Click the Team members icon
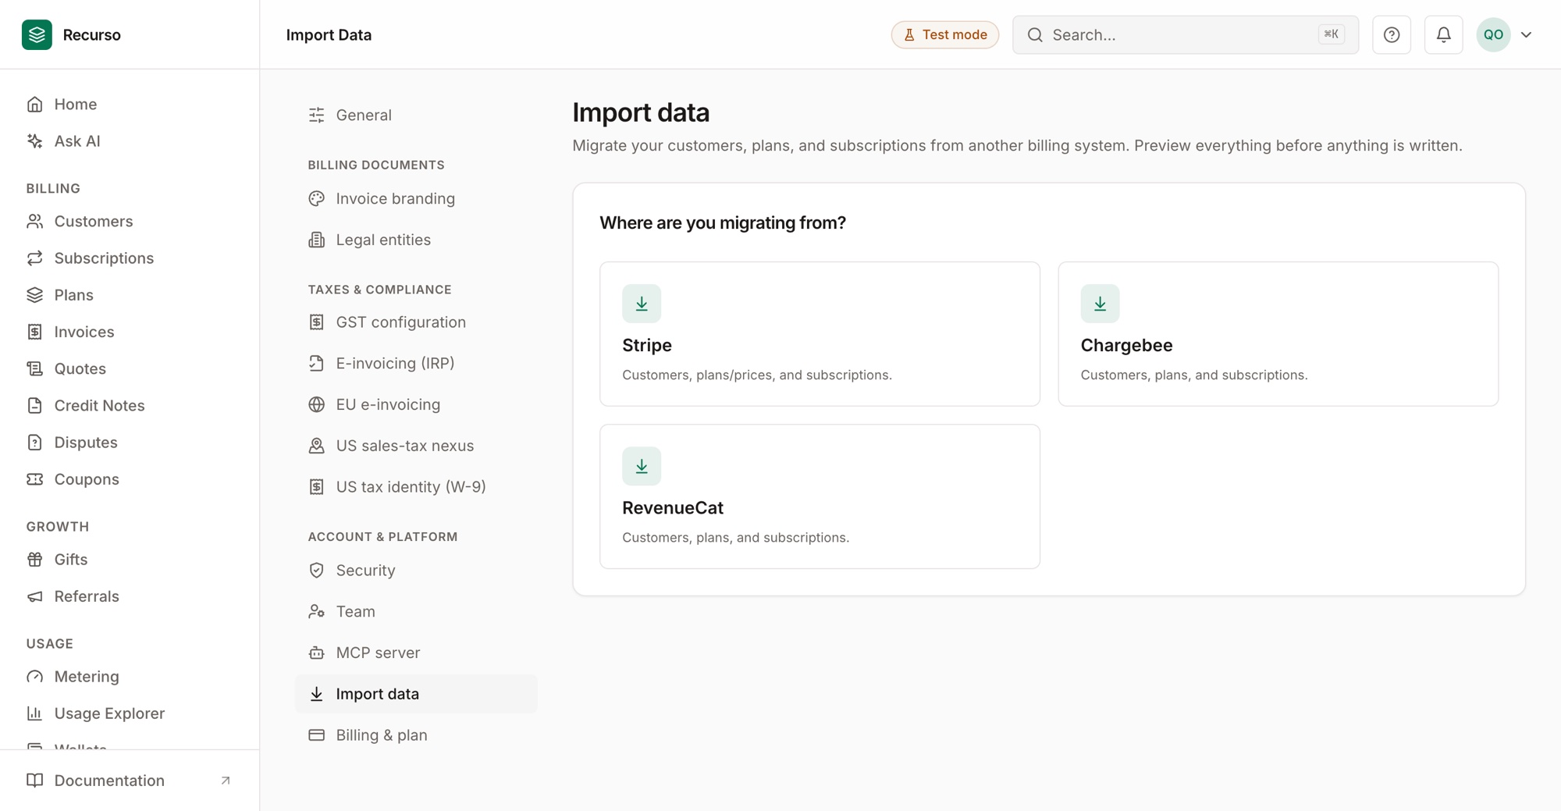The image size is (1561, 811). coord(316,611)
